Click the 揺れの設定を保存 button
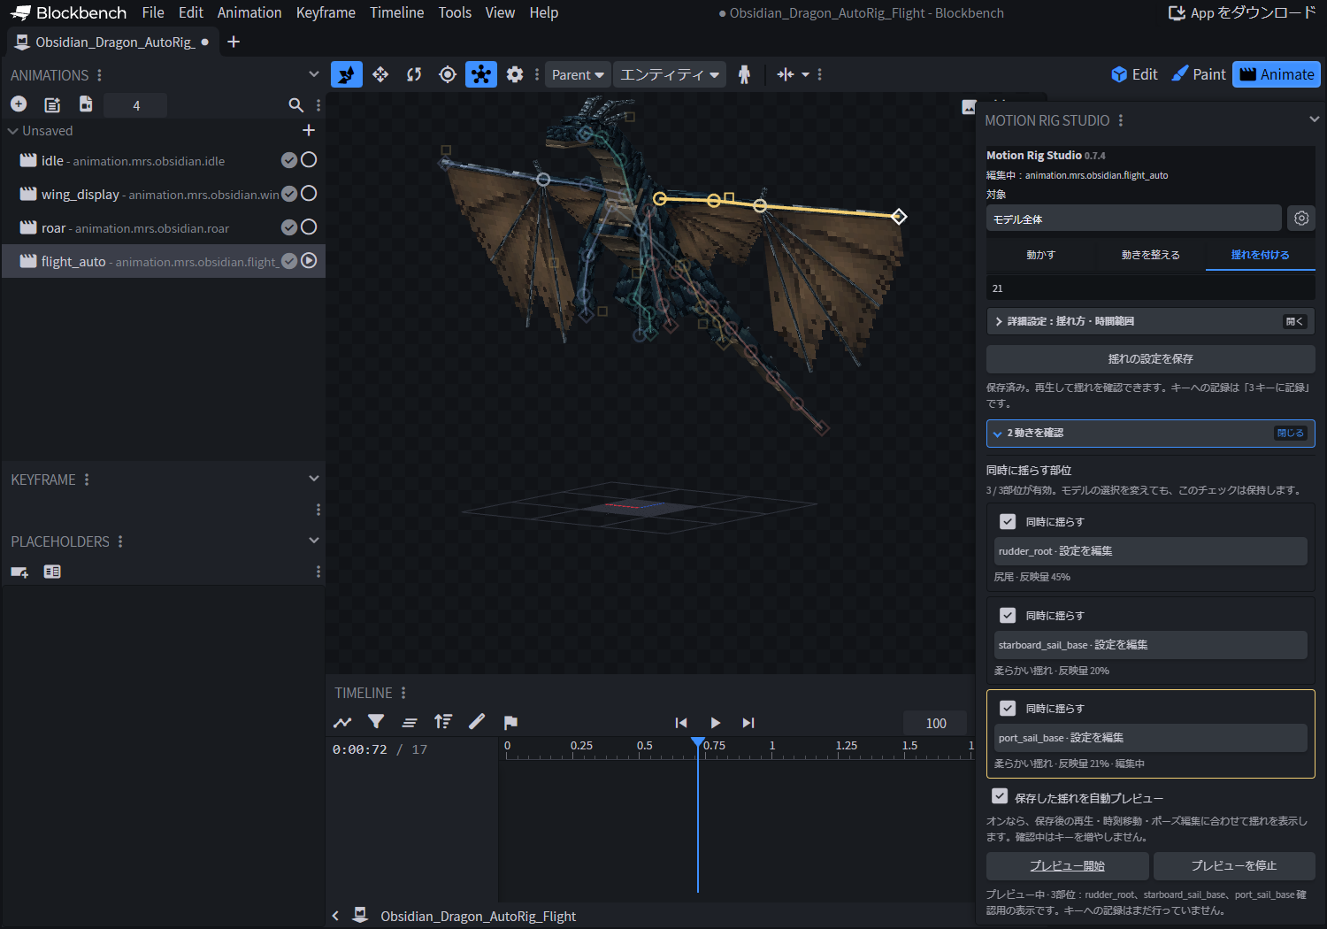Screen dimensions: 1327x929 (x=1150, y=358)
